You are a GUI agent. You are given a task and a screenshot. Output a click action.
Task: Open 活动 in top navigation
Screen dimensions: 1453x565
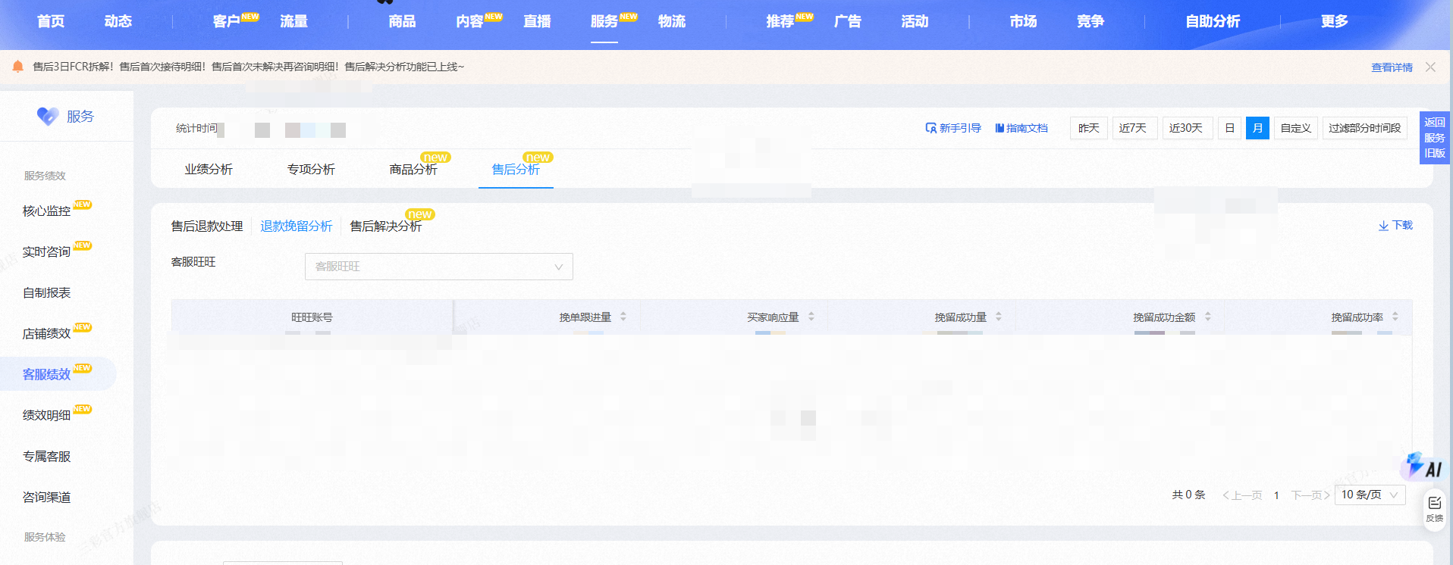(x=915, y=21)
